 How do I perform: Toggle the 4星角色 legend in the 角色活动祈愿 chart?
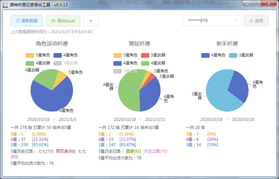coord(66,55)
